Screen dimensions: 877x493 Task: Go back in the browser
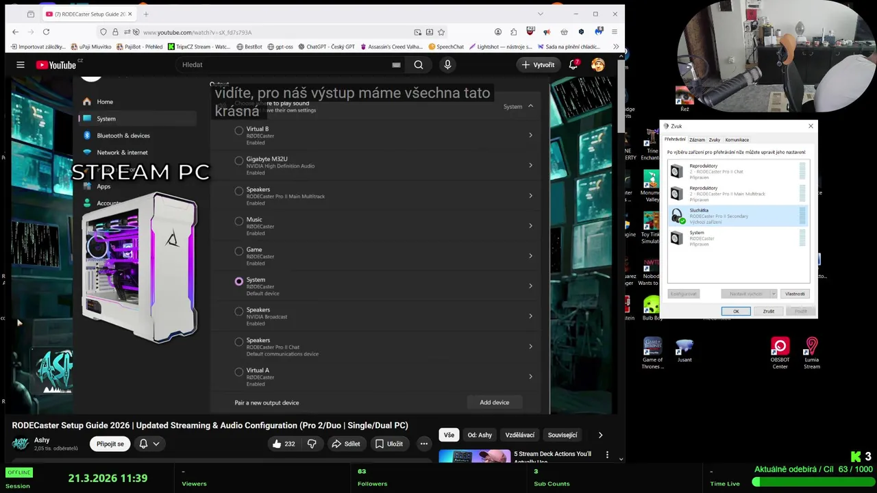click(16, 32)
